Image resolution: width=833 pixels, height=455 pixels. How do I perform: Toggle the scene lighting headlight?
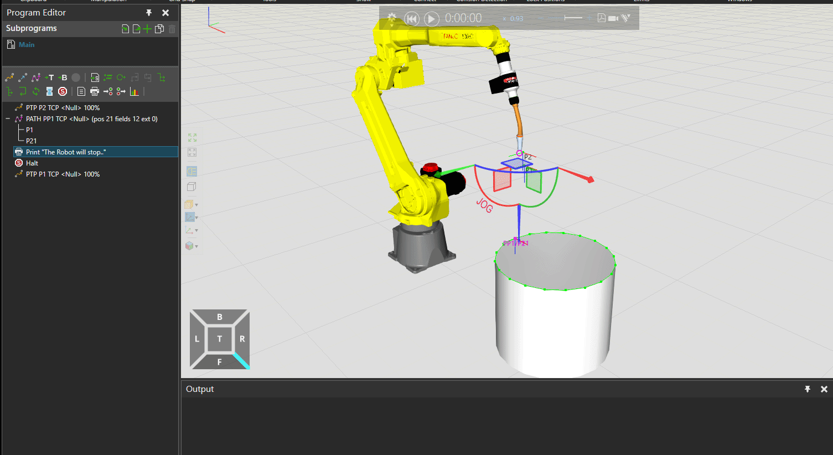(192, 172)
